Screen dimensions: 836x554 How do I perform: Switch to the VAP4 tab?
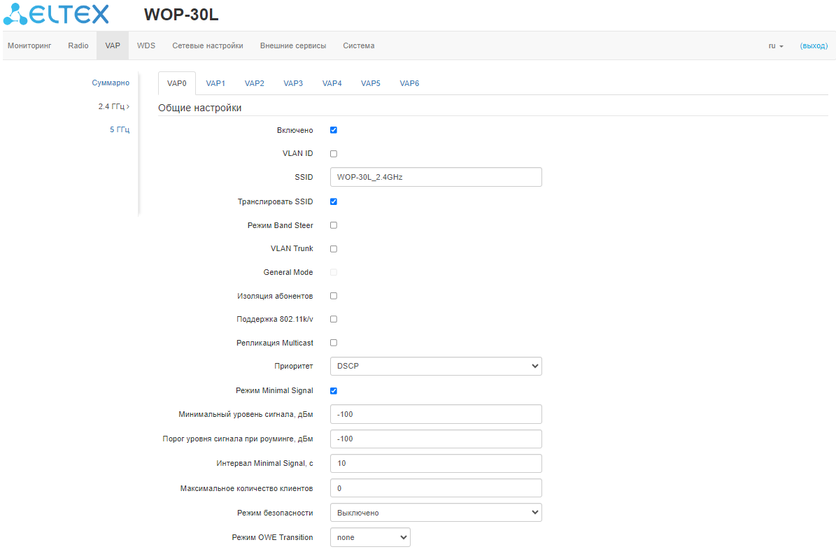point(332,83)
